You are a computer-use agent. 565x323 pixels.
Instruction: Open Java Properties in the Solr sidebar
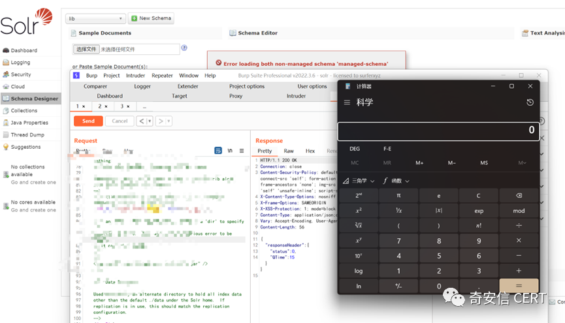coord(29,123)
